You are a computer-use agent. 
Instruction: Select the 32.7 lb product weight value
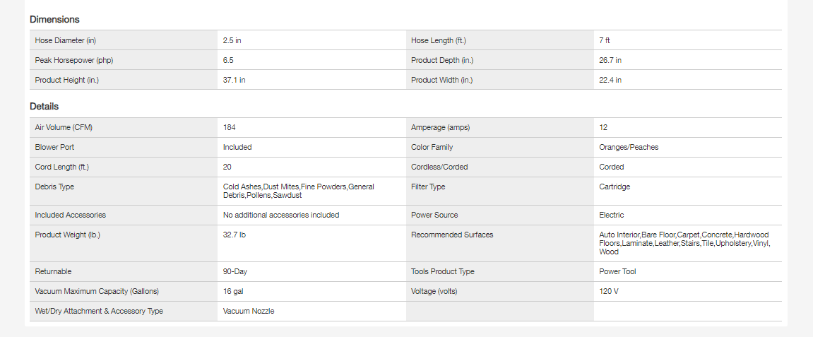tap(235, 235)
